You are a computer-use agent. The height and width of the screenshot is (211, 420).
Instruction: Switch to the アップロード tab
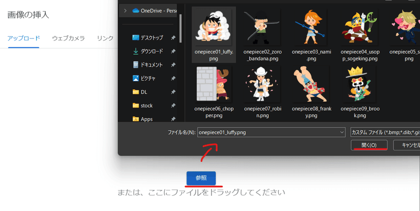[24, 38]
